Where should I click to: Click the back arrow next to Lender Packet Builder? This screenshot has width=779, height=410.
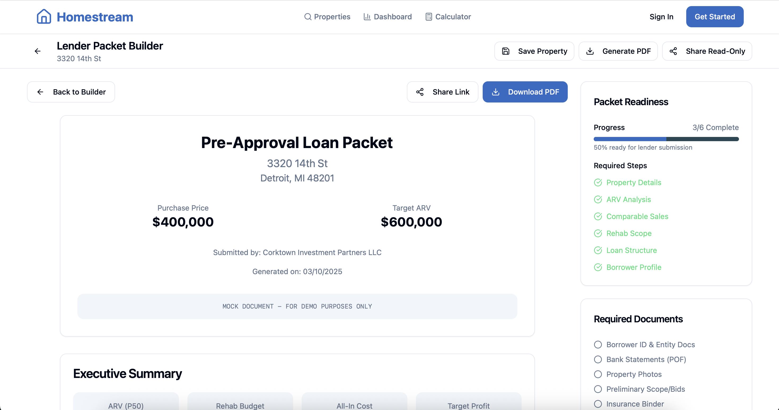(37, 51)
